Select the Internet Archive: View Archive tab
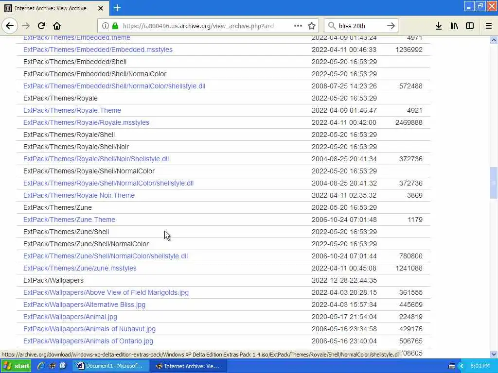Viewport: 498px width, 373px height. tap(54, 8)
